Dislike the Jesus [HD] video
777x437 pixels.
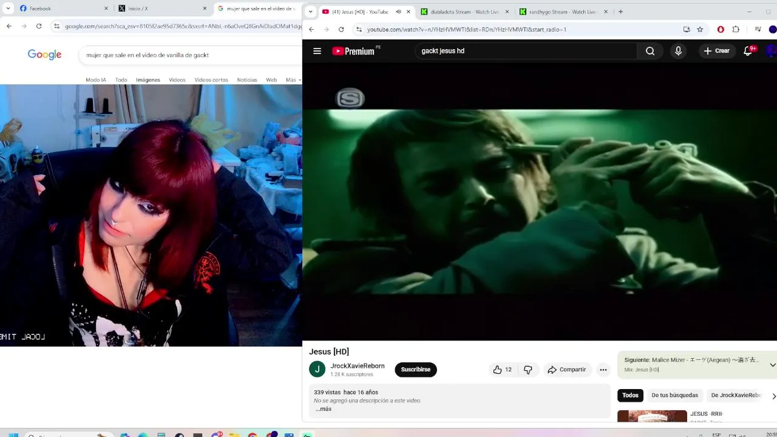528,370
